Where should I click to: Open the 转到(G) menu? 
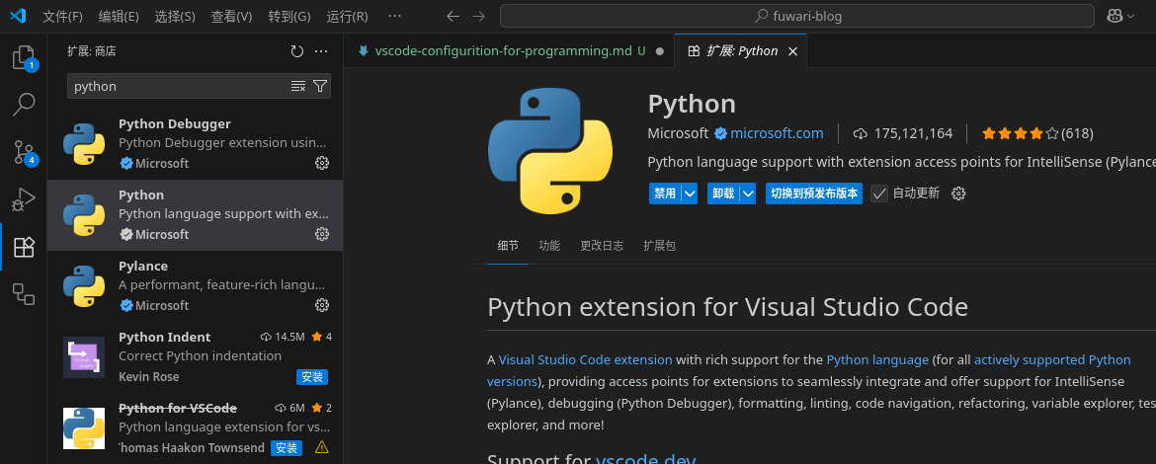point(289,16)
